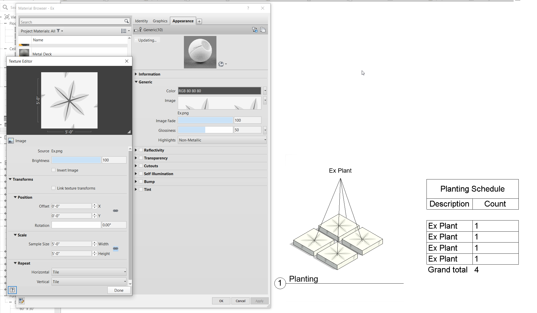The image size is (537, 313).
Task: Open the swap material asset icon
Action: coord(255,30)
